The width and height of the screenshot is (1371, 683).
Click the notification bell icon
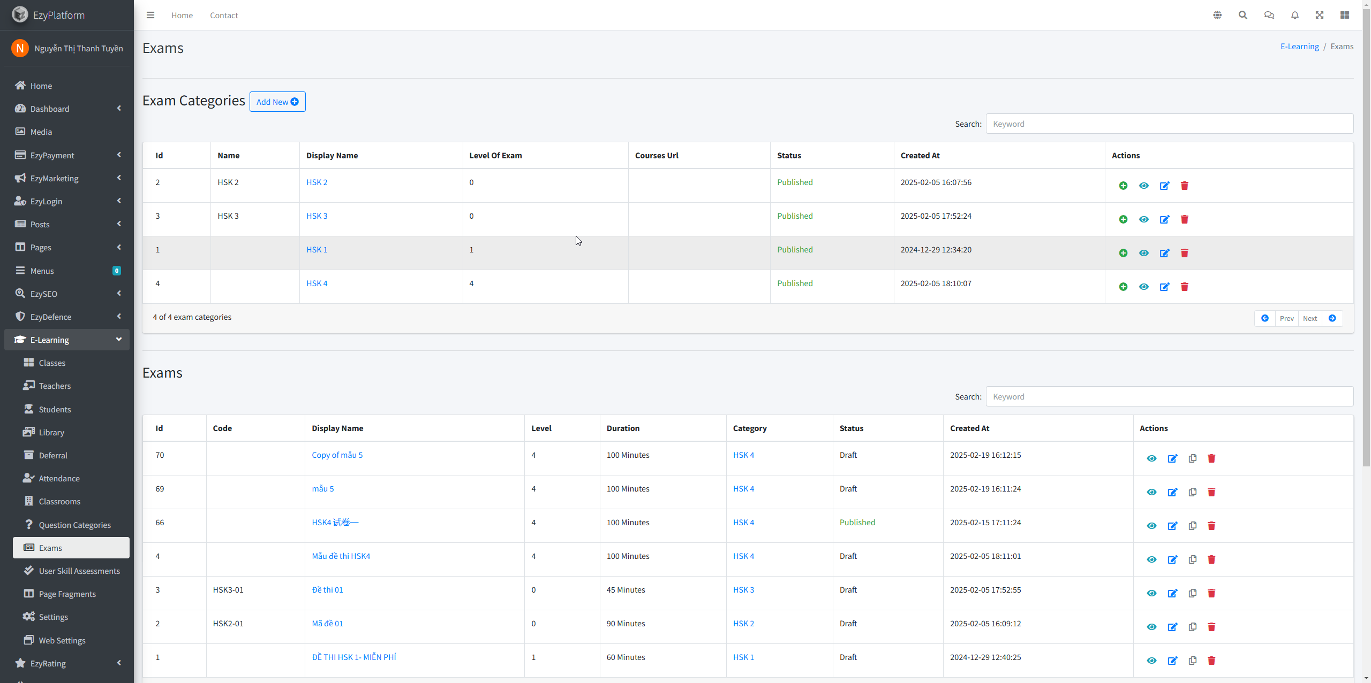[1295, 15]
